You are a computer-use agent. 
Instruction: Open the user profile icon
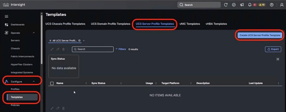(282, 5)
